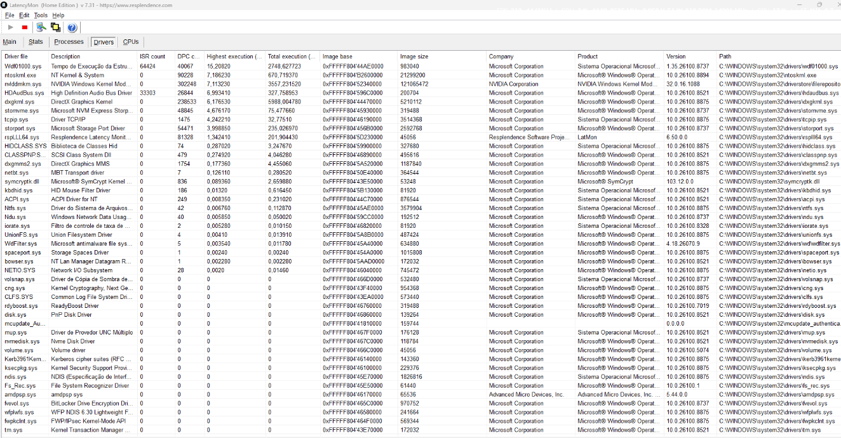
Task: Sort by the Highest execution column header
Action: click(234, 56)
